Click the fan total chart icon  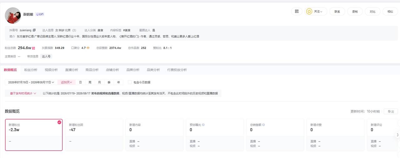tap(33, 48)
